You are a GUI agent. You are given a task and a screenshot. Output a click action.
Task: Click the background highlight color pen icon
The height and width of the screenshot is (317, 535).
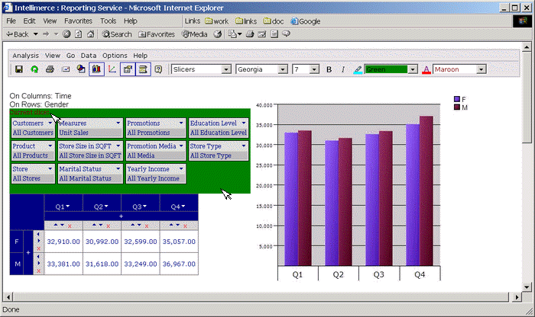[x=358, y=70]
